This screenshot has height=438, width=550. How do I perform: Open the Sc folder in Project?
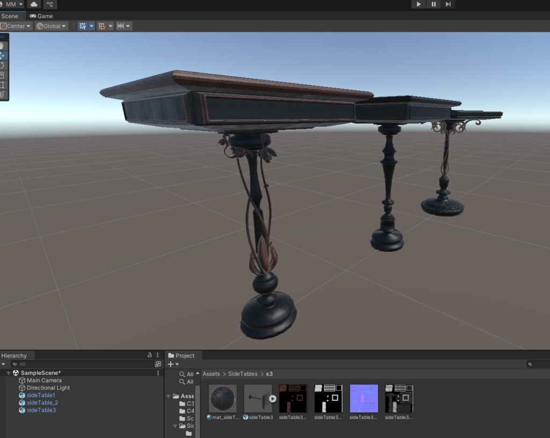coord(186,418)
